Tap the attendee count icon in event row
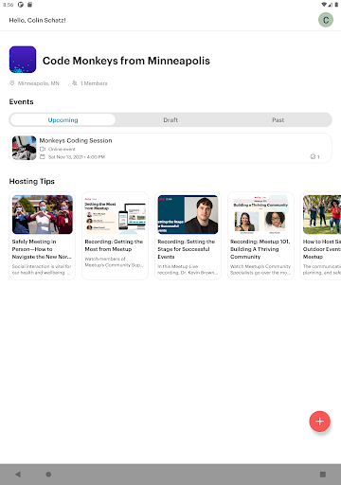 point(313,156)
